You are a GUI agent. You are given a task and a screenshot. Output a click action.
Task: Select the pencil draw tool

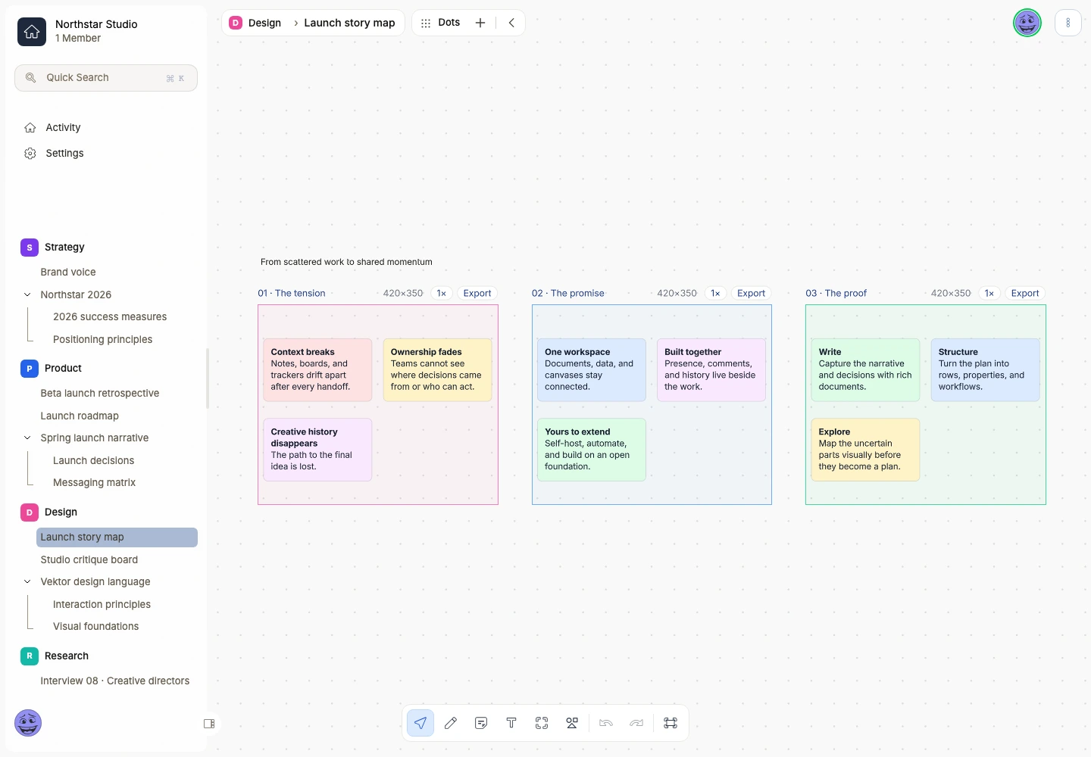[451, 723]
